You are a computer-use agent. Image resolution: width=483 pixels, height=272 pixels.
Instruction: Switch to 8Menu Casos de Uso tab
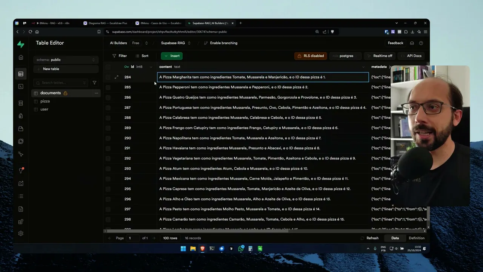point(158,23)
